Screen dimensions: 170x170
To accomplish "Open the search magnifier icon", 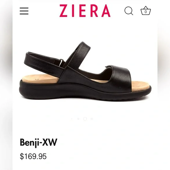I will [x=129, y=11].
